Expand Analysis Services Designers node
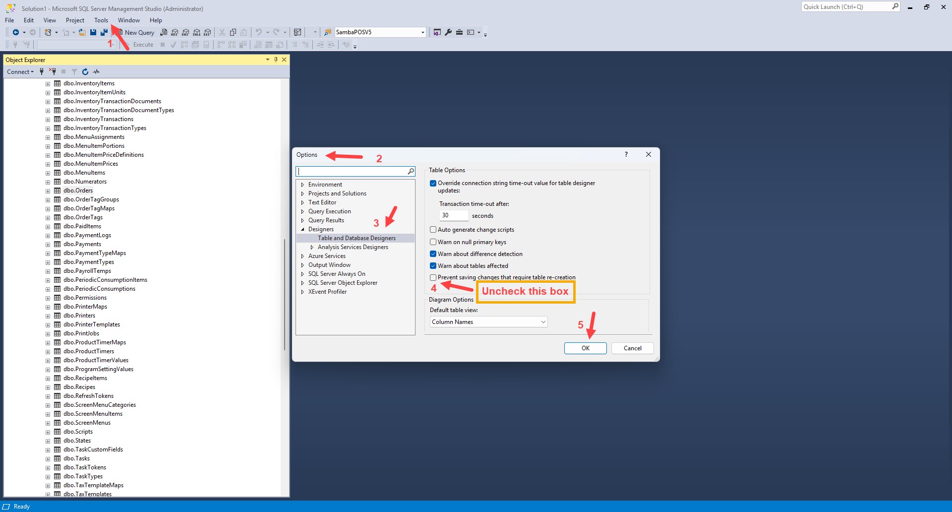 312,247
